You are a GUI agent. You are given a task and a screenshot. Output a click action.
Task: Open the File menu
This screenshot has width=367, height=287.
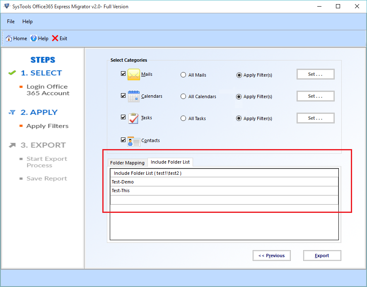[x=10, y=21]
